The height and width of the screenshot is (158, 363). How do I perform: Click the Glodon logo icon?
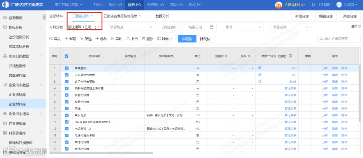[6, 5]
